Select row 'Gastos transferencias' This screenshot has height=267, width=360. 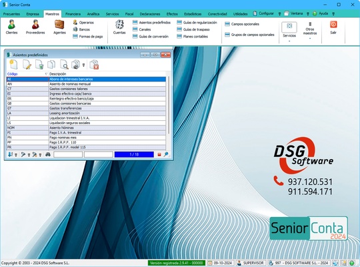click(x=86, y=108)
